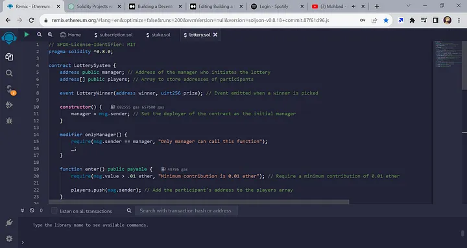This screenshot has height=248, width=467.
Task: Open the saved passwords key icon
Action: (363, 20)
